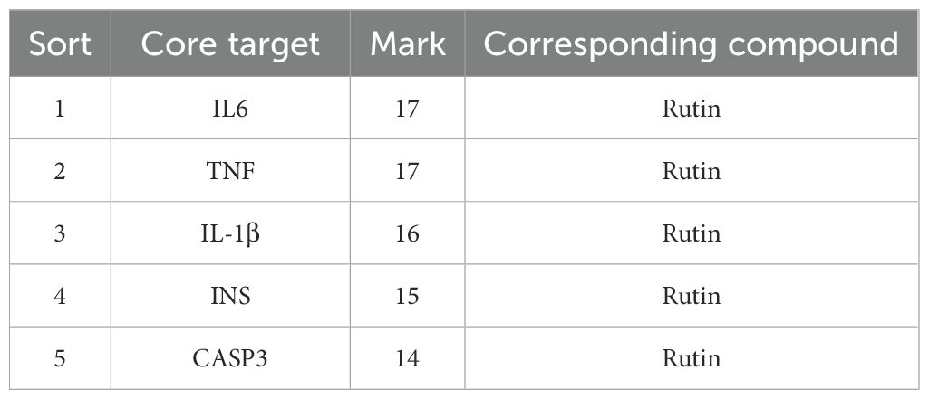Click Rutin in the IL6 row
This screenshot has width=929, height=399.
point(692,109)
